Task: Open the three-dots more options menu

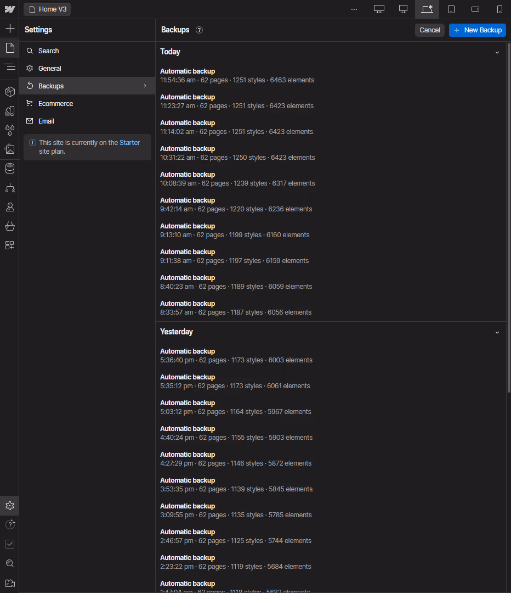Action: [x=354, y=9]
